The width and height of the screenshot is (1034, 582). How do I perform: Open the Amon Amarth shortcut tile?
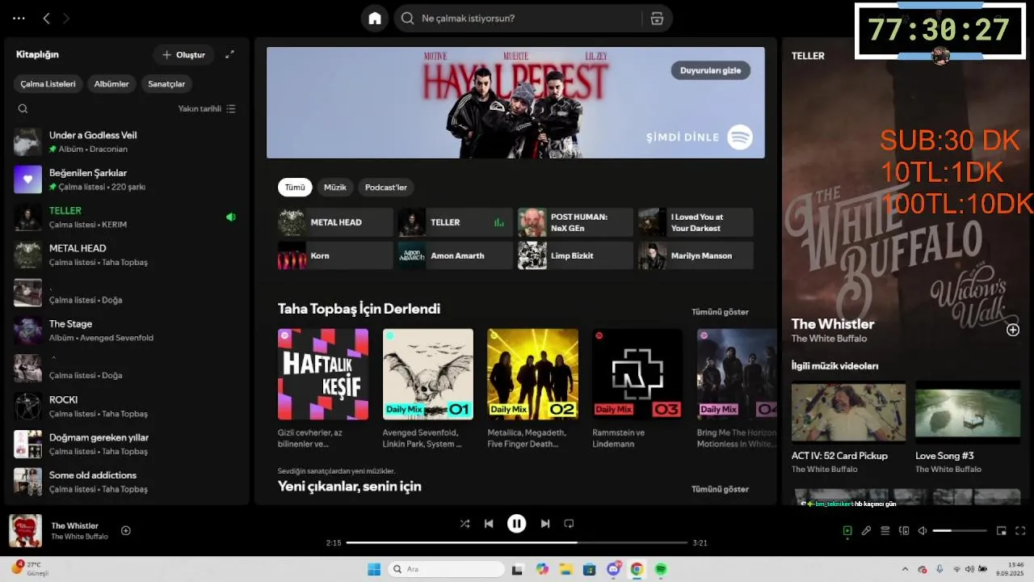click(x=456, y=255)
